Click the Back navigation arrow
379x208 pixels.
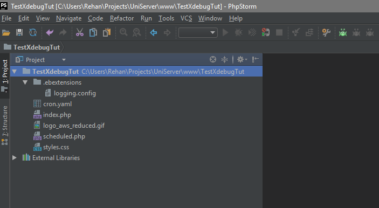coord(154,32)
